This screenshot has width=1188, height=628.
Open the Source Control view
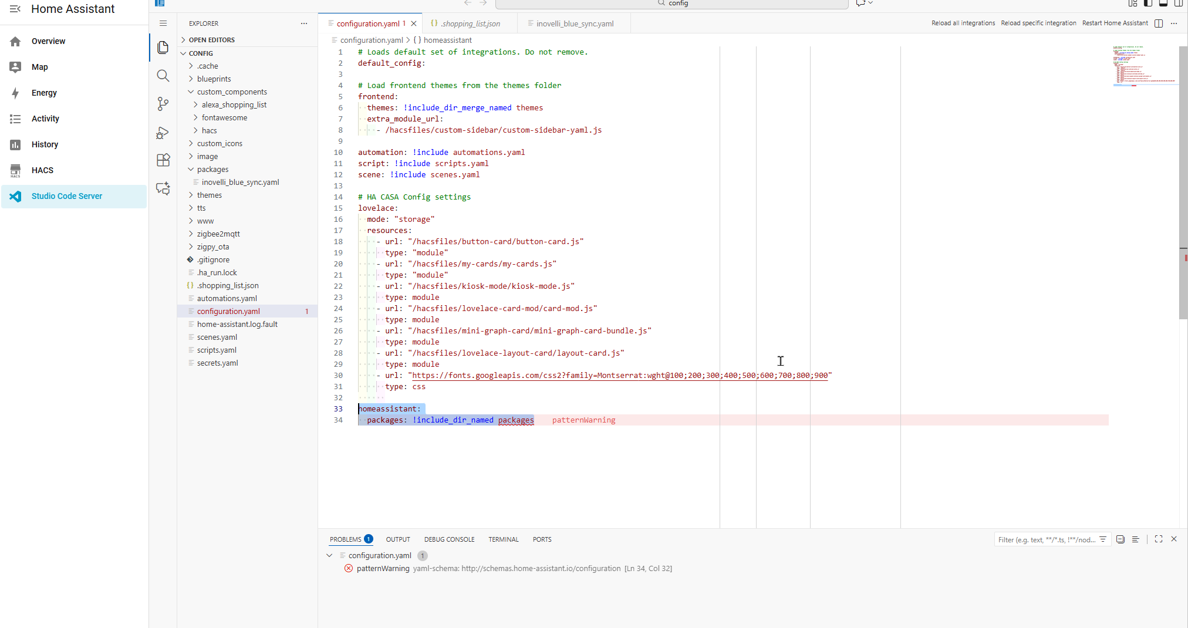(x=163, y=104)
